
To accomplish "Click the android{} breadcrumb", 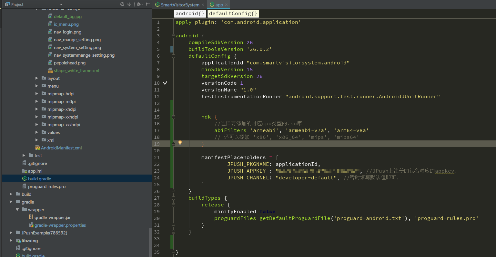I will pos(190,14).
